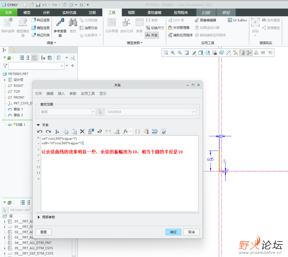Click the Zoom In icon in graphics toolbar

173,53
